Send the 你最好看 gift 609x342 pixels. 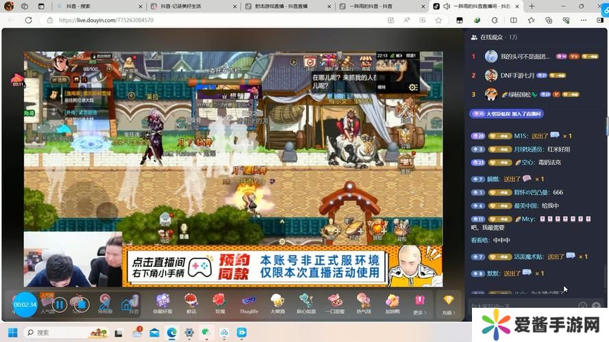tap(162, 302)
